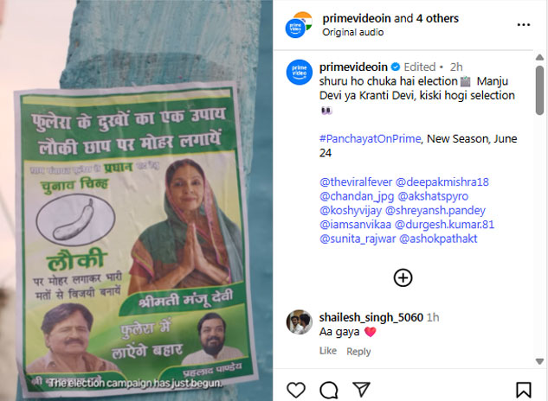Open shailesh_singh_5060 profile picture
This screenshot has width=548, height=401.
pos(300,321)
